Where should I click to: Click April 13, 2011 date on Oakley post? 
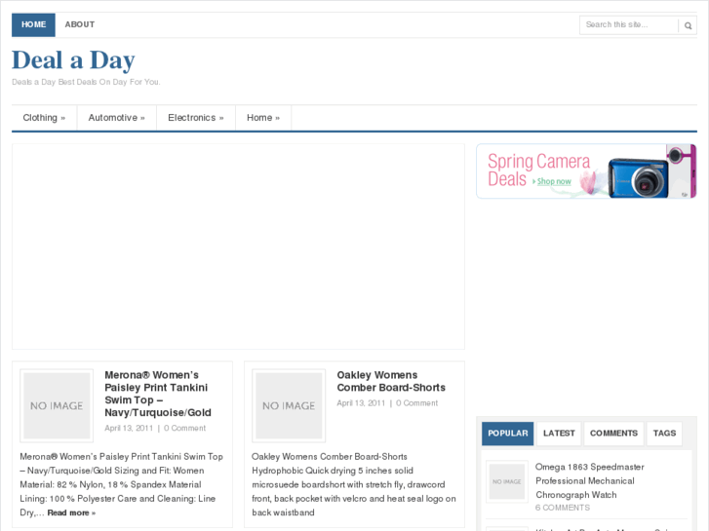[361, 403]
